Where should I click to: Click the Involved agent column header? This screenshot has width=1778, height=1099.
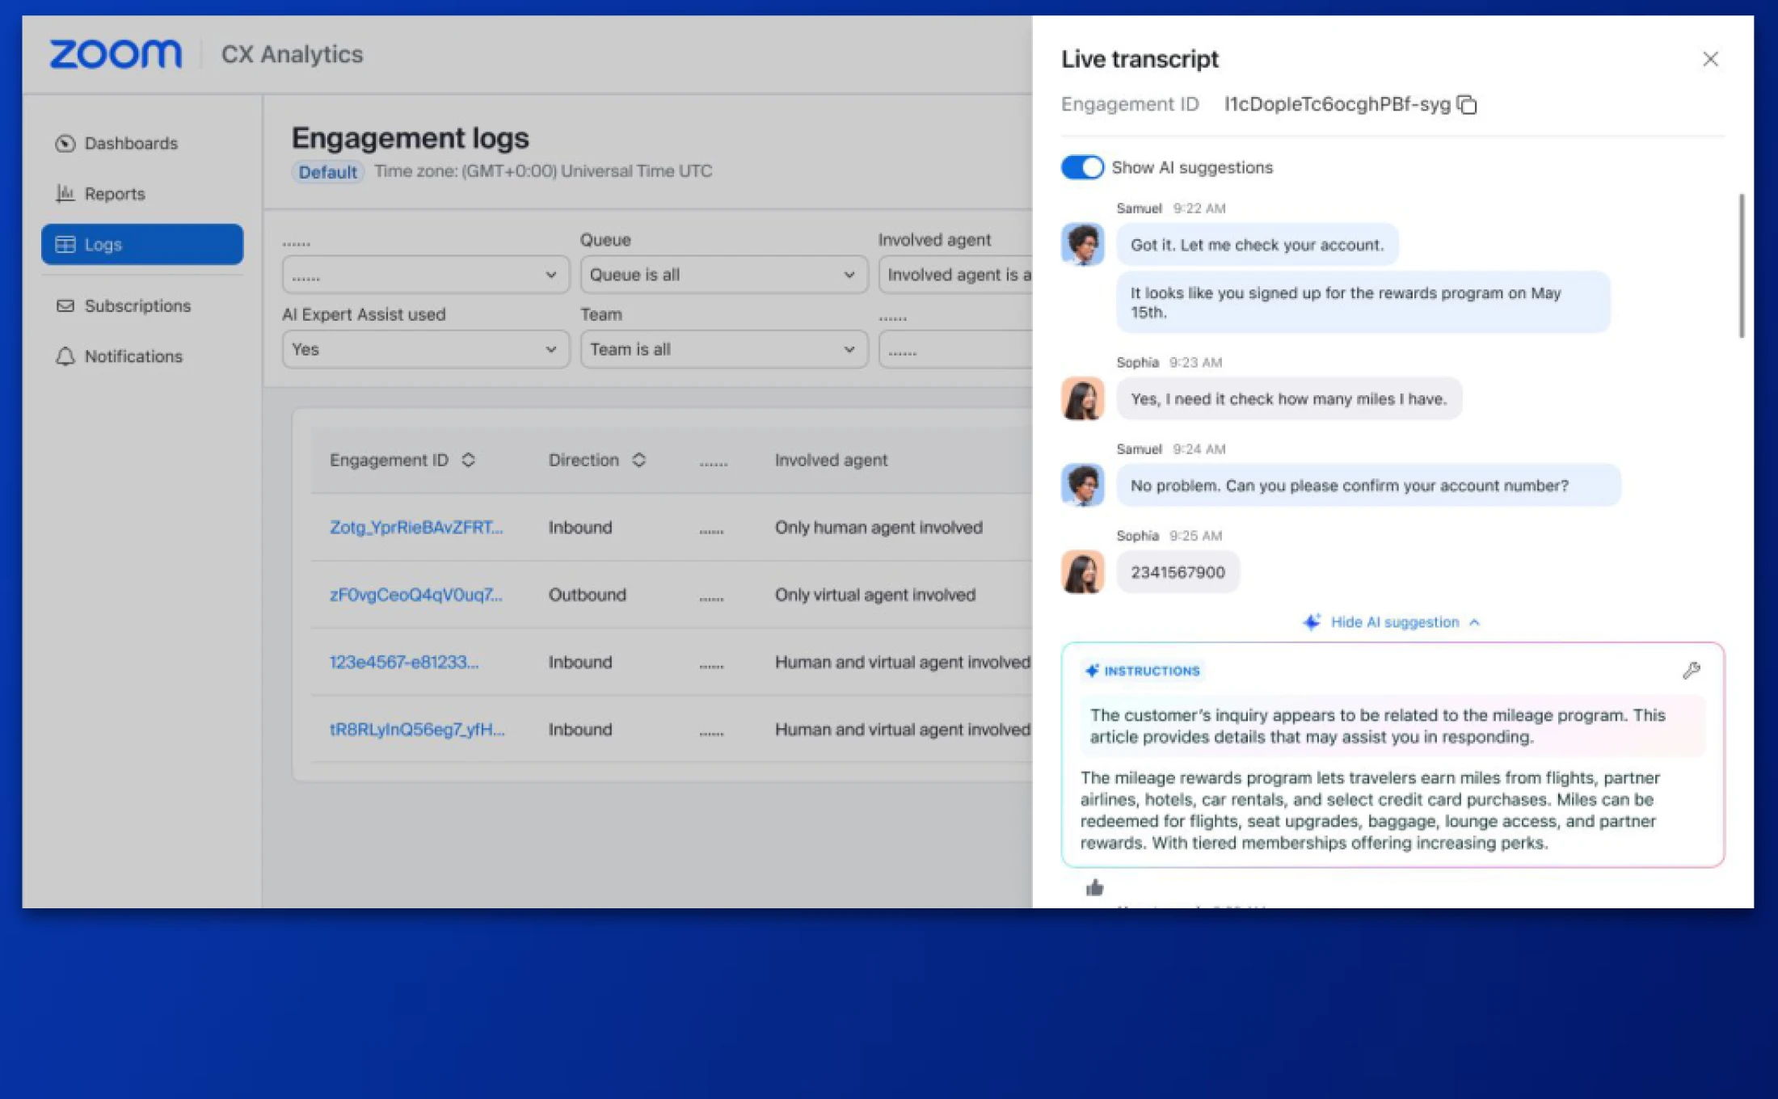click(831, 460)
